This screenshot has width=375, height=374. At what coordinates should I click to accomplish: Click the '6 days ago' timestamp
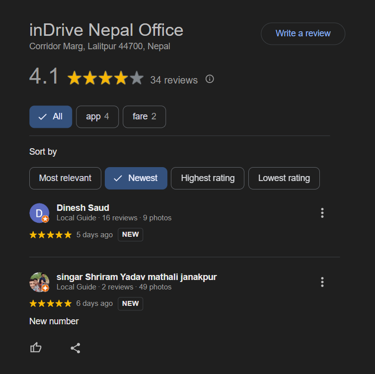click(x=94, y=303)
